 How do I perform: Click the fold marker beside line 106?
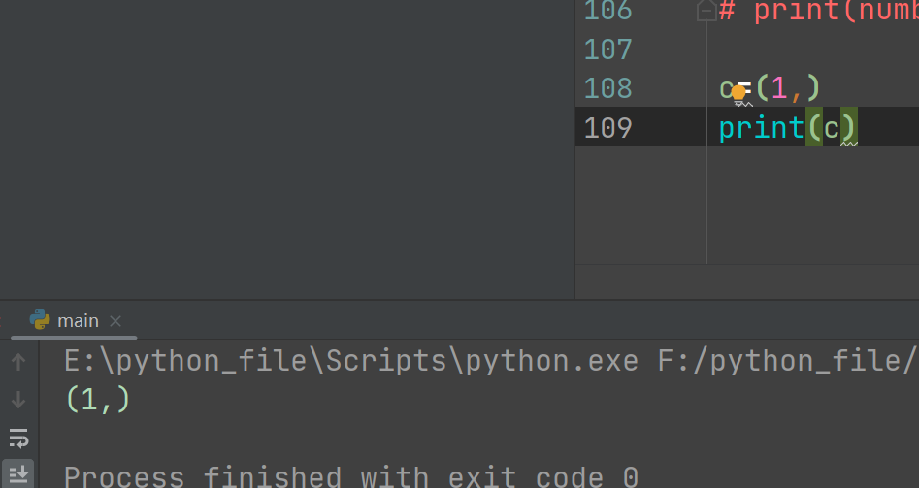coord(706,11)
